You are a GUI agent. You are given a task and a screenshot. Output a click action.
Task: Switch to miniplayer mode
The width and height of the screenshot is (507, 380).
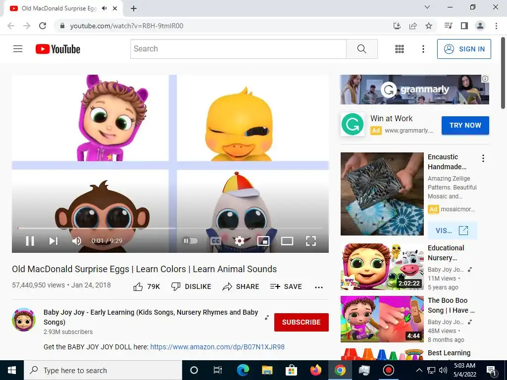point(263,241)
